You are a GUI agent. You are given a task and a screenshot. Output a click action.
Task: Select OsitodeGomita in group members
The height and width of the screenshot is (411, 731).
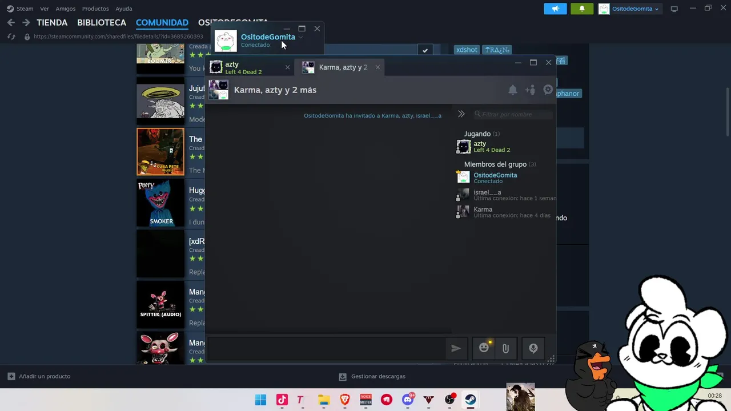click(x=505, y=178)
